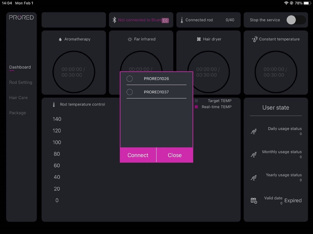Click the Close button in dialog

(175, 155)
